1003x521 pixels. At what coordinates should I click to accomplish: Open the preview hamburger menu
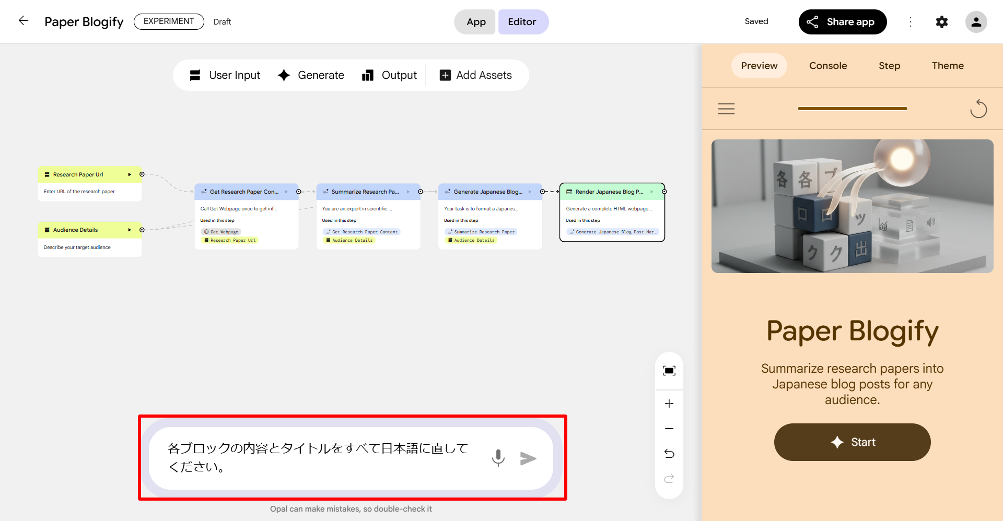[x=726, y=109]
